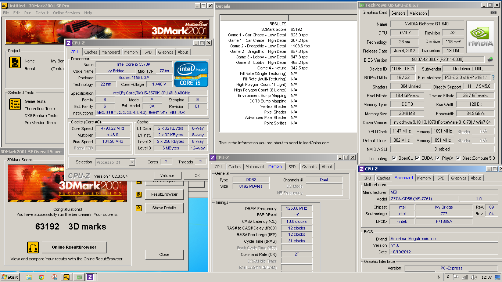Click the Online ResultBrowser trees icon
The height and width of the screenshot is (282, 502).
pyautogui.click(x=33, y=247)
